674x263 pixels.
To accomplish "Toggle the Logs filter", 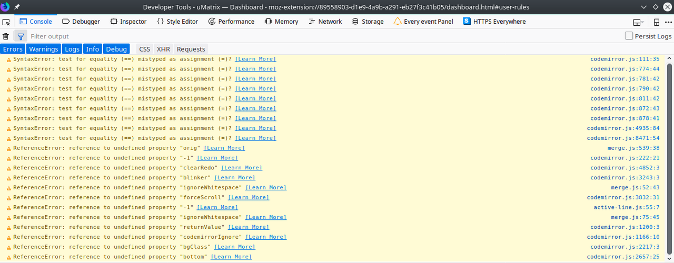I will point(72,49).
